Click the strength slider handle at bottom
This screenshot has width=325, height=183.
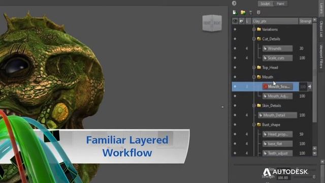click(x=314, y=177)
